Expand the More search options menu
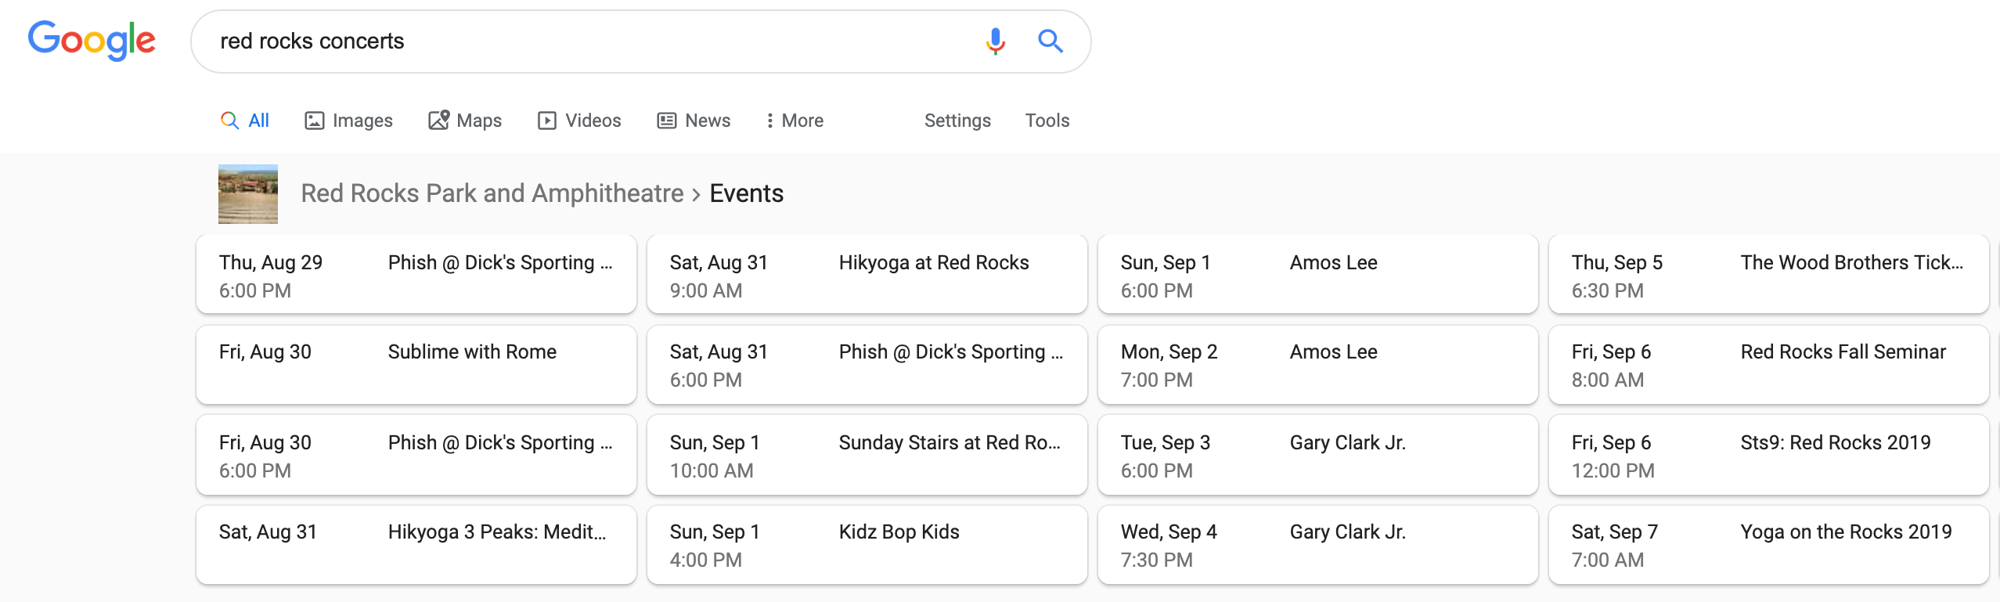Screen dimensions: 2000x602 [795, 121]
